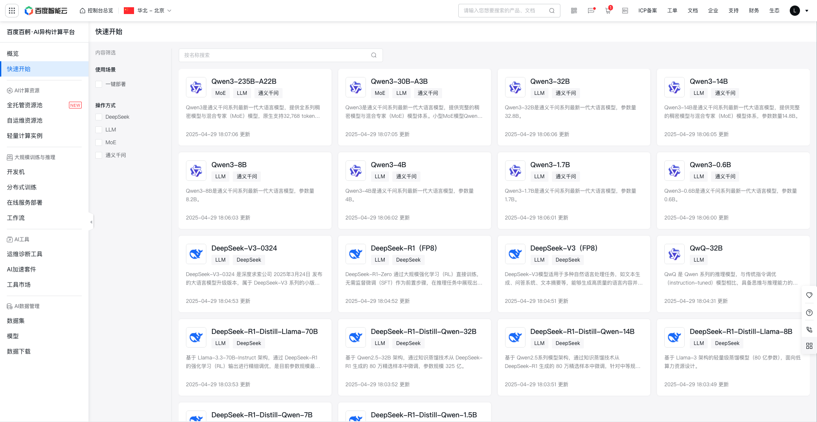Screen dimensions: 817x422
Task: Click the DeepSeek-R1 (FP8) whale icon
Action: coord(356,254)
